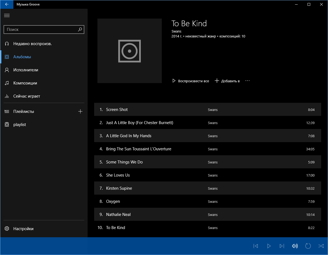Viewport: 328px width, 255px height.
Task: Click the play button in player bar
Action: [x=269, y=246]
